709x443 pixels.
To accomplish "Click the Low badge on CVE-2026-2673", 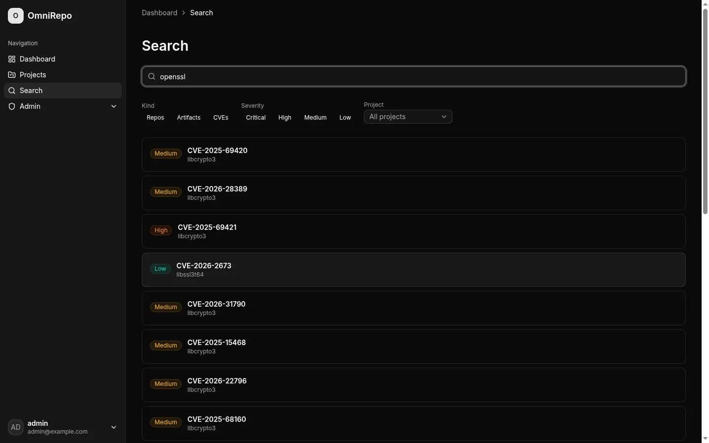I will (161, 269).
